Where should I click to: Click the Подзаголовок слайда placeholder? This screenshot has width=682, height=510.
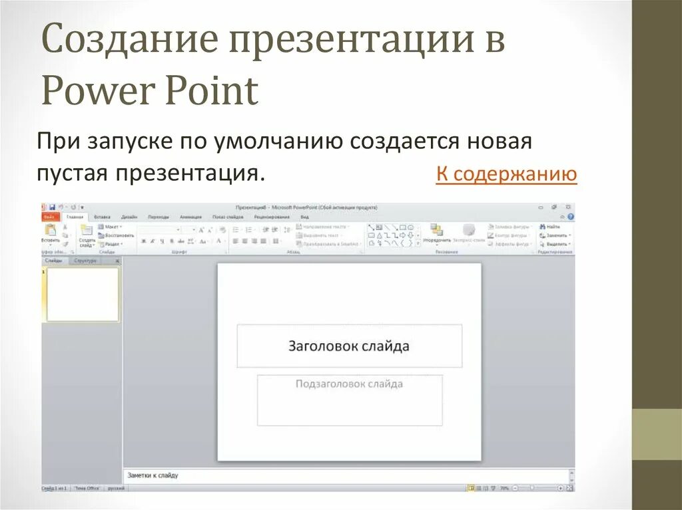(x=350, y=400)
